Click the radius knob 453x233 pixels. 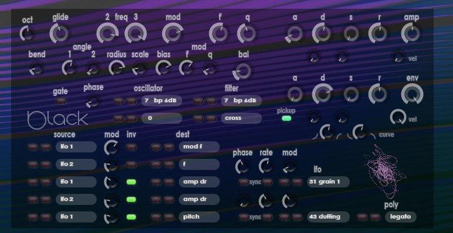coord(117,68)
